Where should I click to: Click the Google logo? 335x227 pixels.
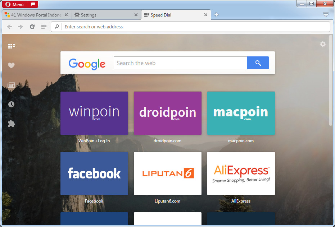[87, 64]
